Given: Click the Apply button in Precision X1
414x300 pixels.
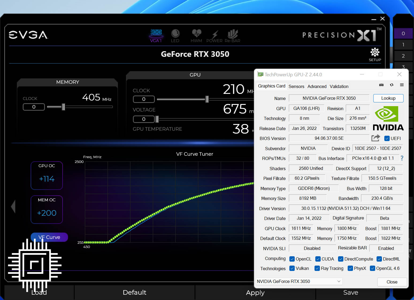Looking at the screenshot, I should [x=255, y=293].
